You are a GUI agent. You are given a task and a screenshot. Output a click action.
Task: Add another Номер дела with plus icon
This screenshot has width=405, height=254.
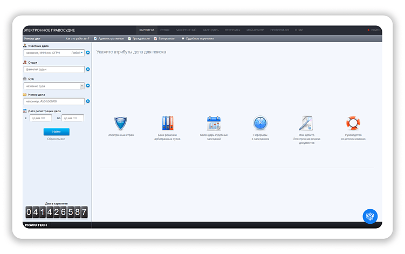pos(88,101)
